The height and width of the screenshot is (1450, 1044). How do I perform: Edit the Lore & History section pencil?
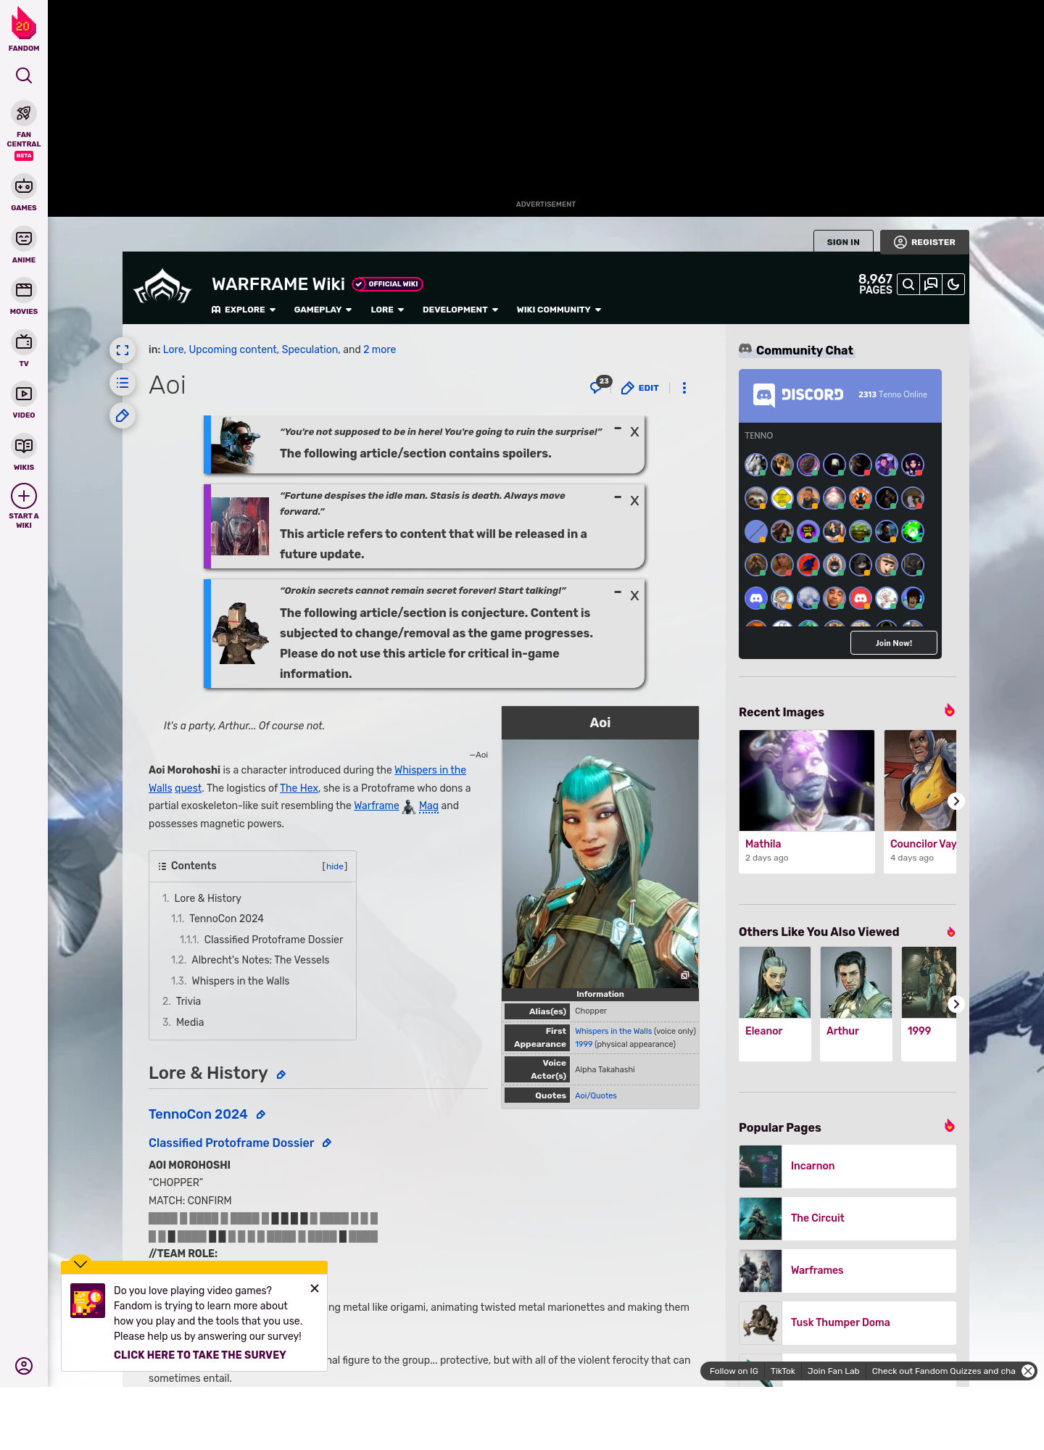(x=281, y=1074)
